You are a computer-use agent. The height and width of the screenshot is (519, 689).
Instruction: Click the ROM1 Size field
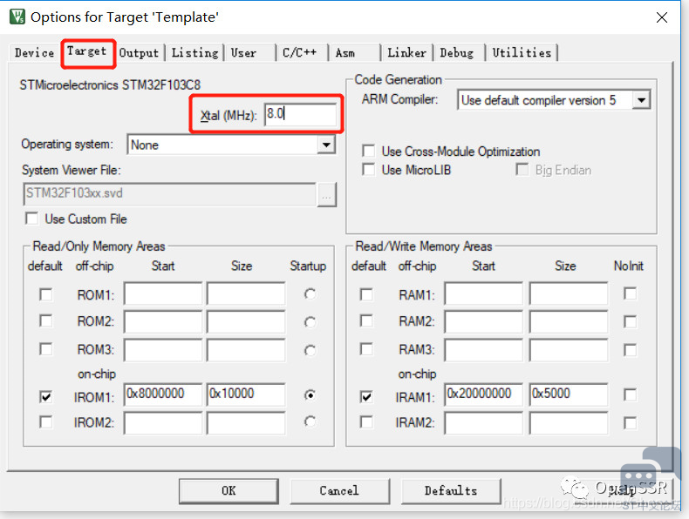(x=246, y=293)
